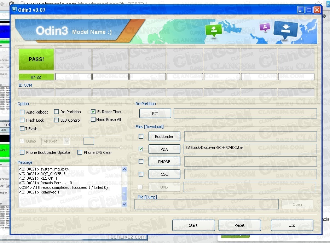This screenshot has width=330, height=243.
Task: Click the Message log scroll down arrow
Action: click(125, 204)
